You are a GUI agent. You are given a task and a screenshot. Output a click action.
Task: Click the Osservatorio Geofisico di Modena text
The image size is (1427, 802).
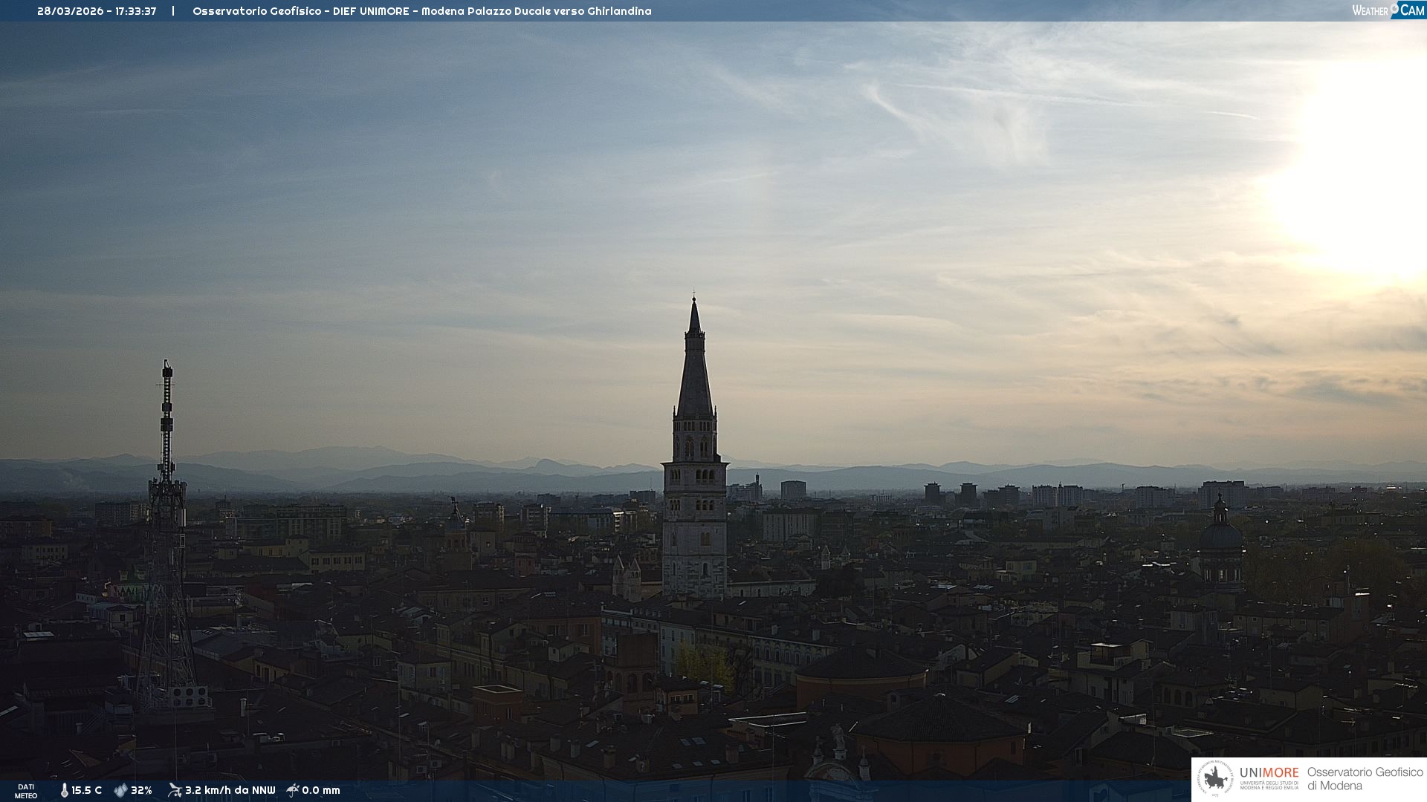pos(1365,778)
